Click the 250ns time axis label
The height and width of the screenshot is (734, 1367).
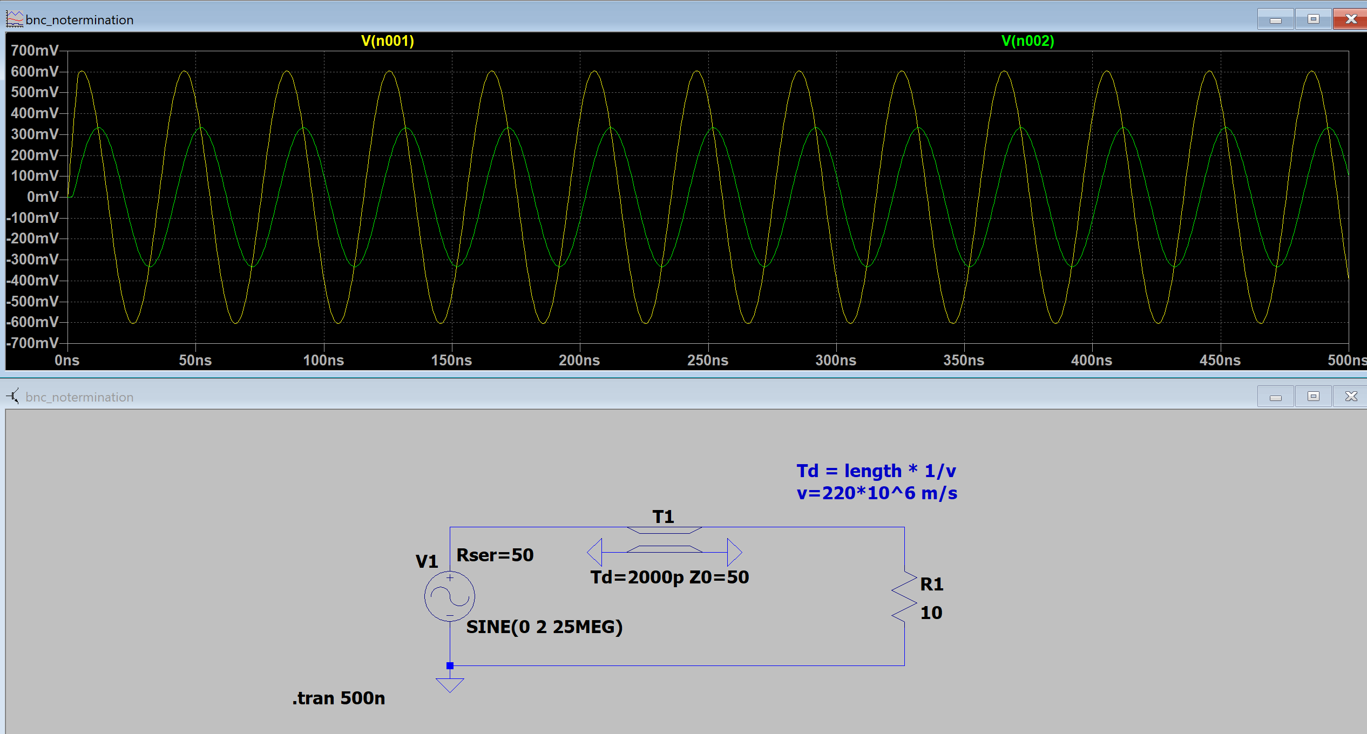[707, 361]
